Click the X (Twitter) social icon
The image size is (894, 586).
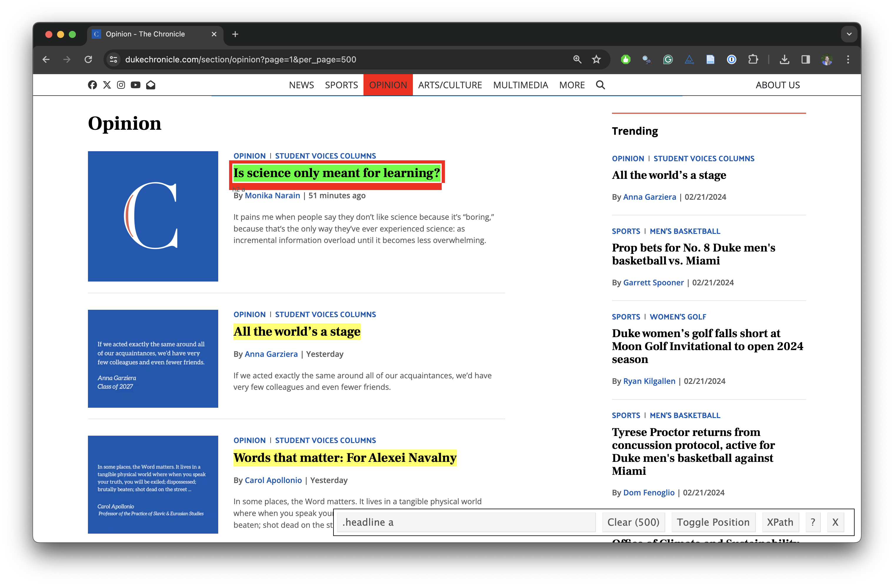[x=107, y=85]
